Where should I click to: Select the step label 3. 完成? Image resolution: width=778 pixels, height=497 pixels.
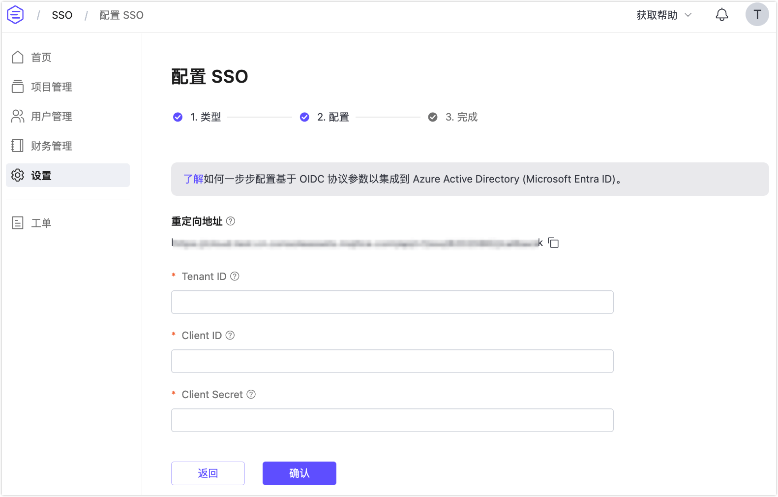[x=461, y=117]
